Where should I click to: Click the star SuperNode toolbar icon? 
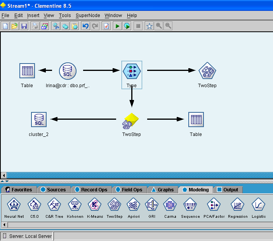[x=150, y=26]
